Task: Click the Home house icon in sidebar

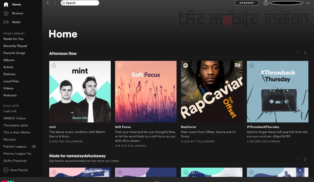Action: click(x=6, y=4)
